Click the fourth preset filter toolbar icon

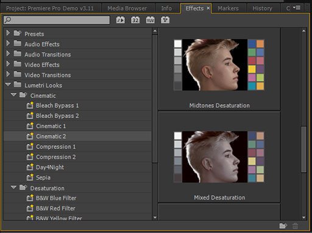tap(165, 20)
